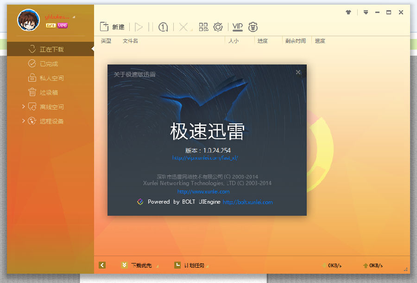Click the clock-style number 1 toolbar icon

click(x=163, y=27)
